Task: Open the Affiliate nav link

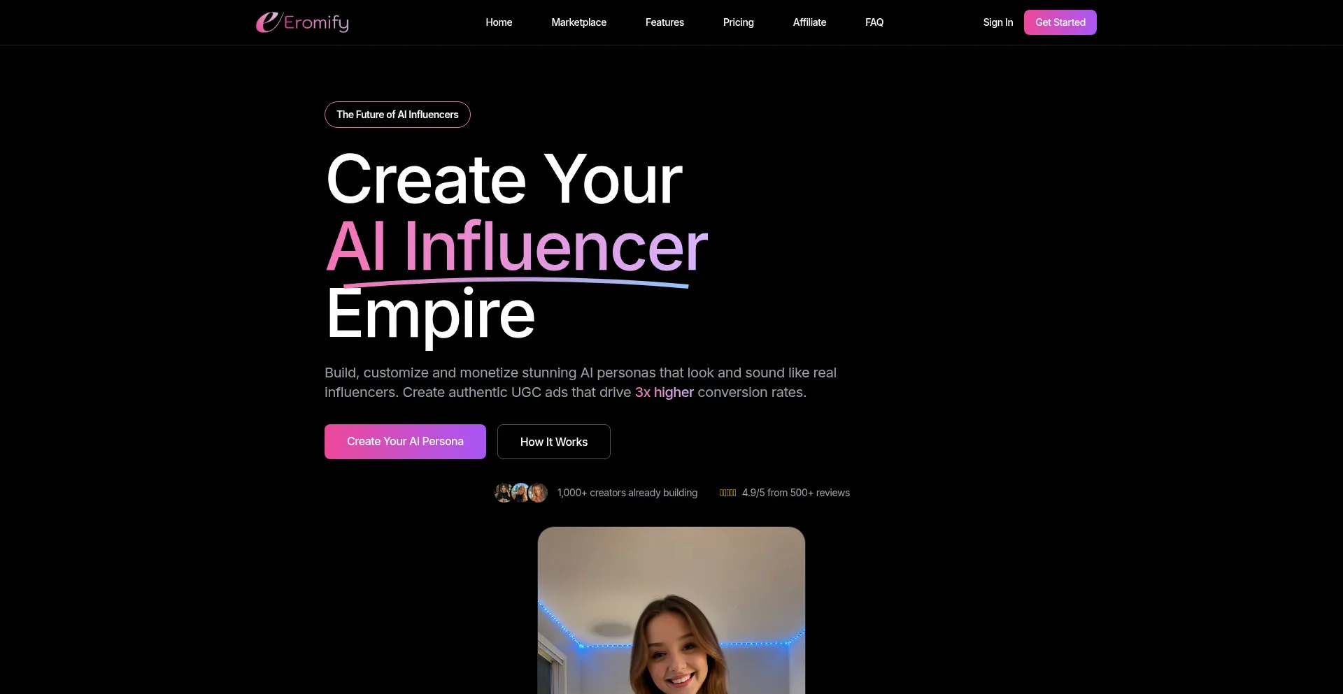Action: click(809, 22)
